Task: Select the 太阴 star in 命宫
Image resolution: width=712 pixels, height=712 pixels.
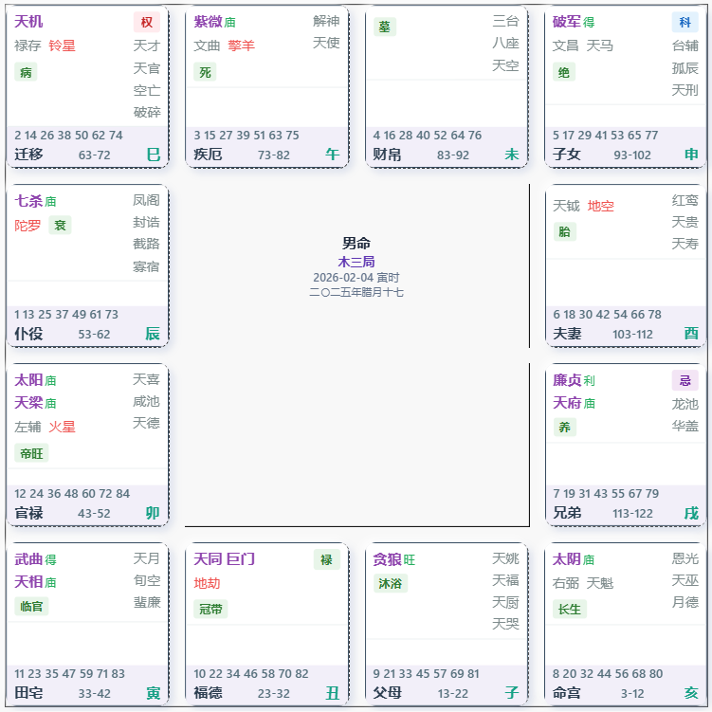Action: (567, 559)
